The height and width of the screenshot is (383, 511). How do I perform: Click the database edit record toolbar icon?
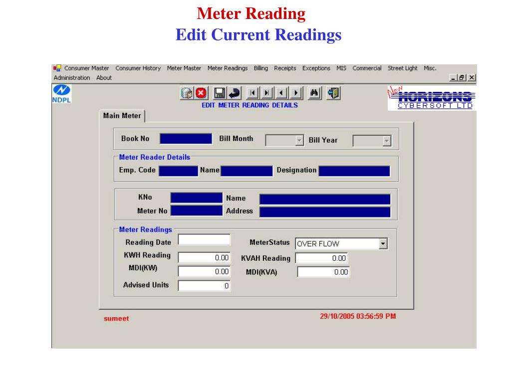click(x=187, y=93)
